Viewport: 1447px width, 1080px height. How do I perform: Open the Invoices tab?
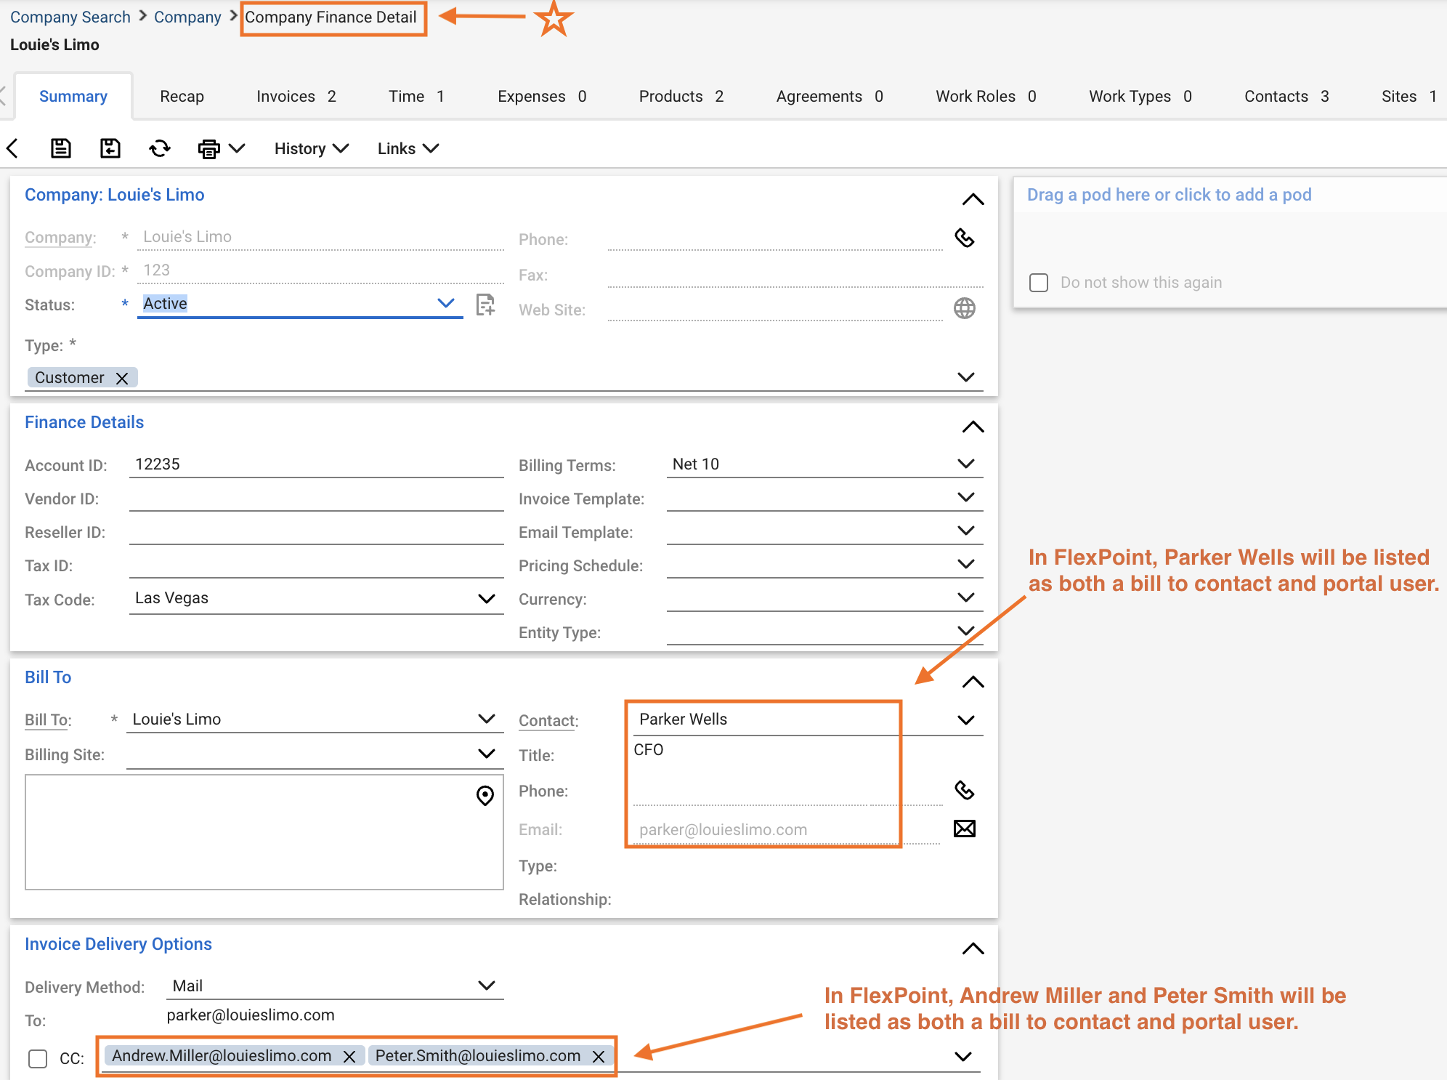pyautogui.click(x=296, y=96)
